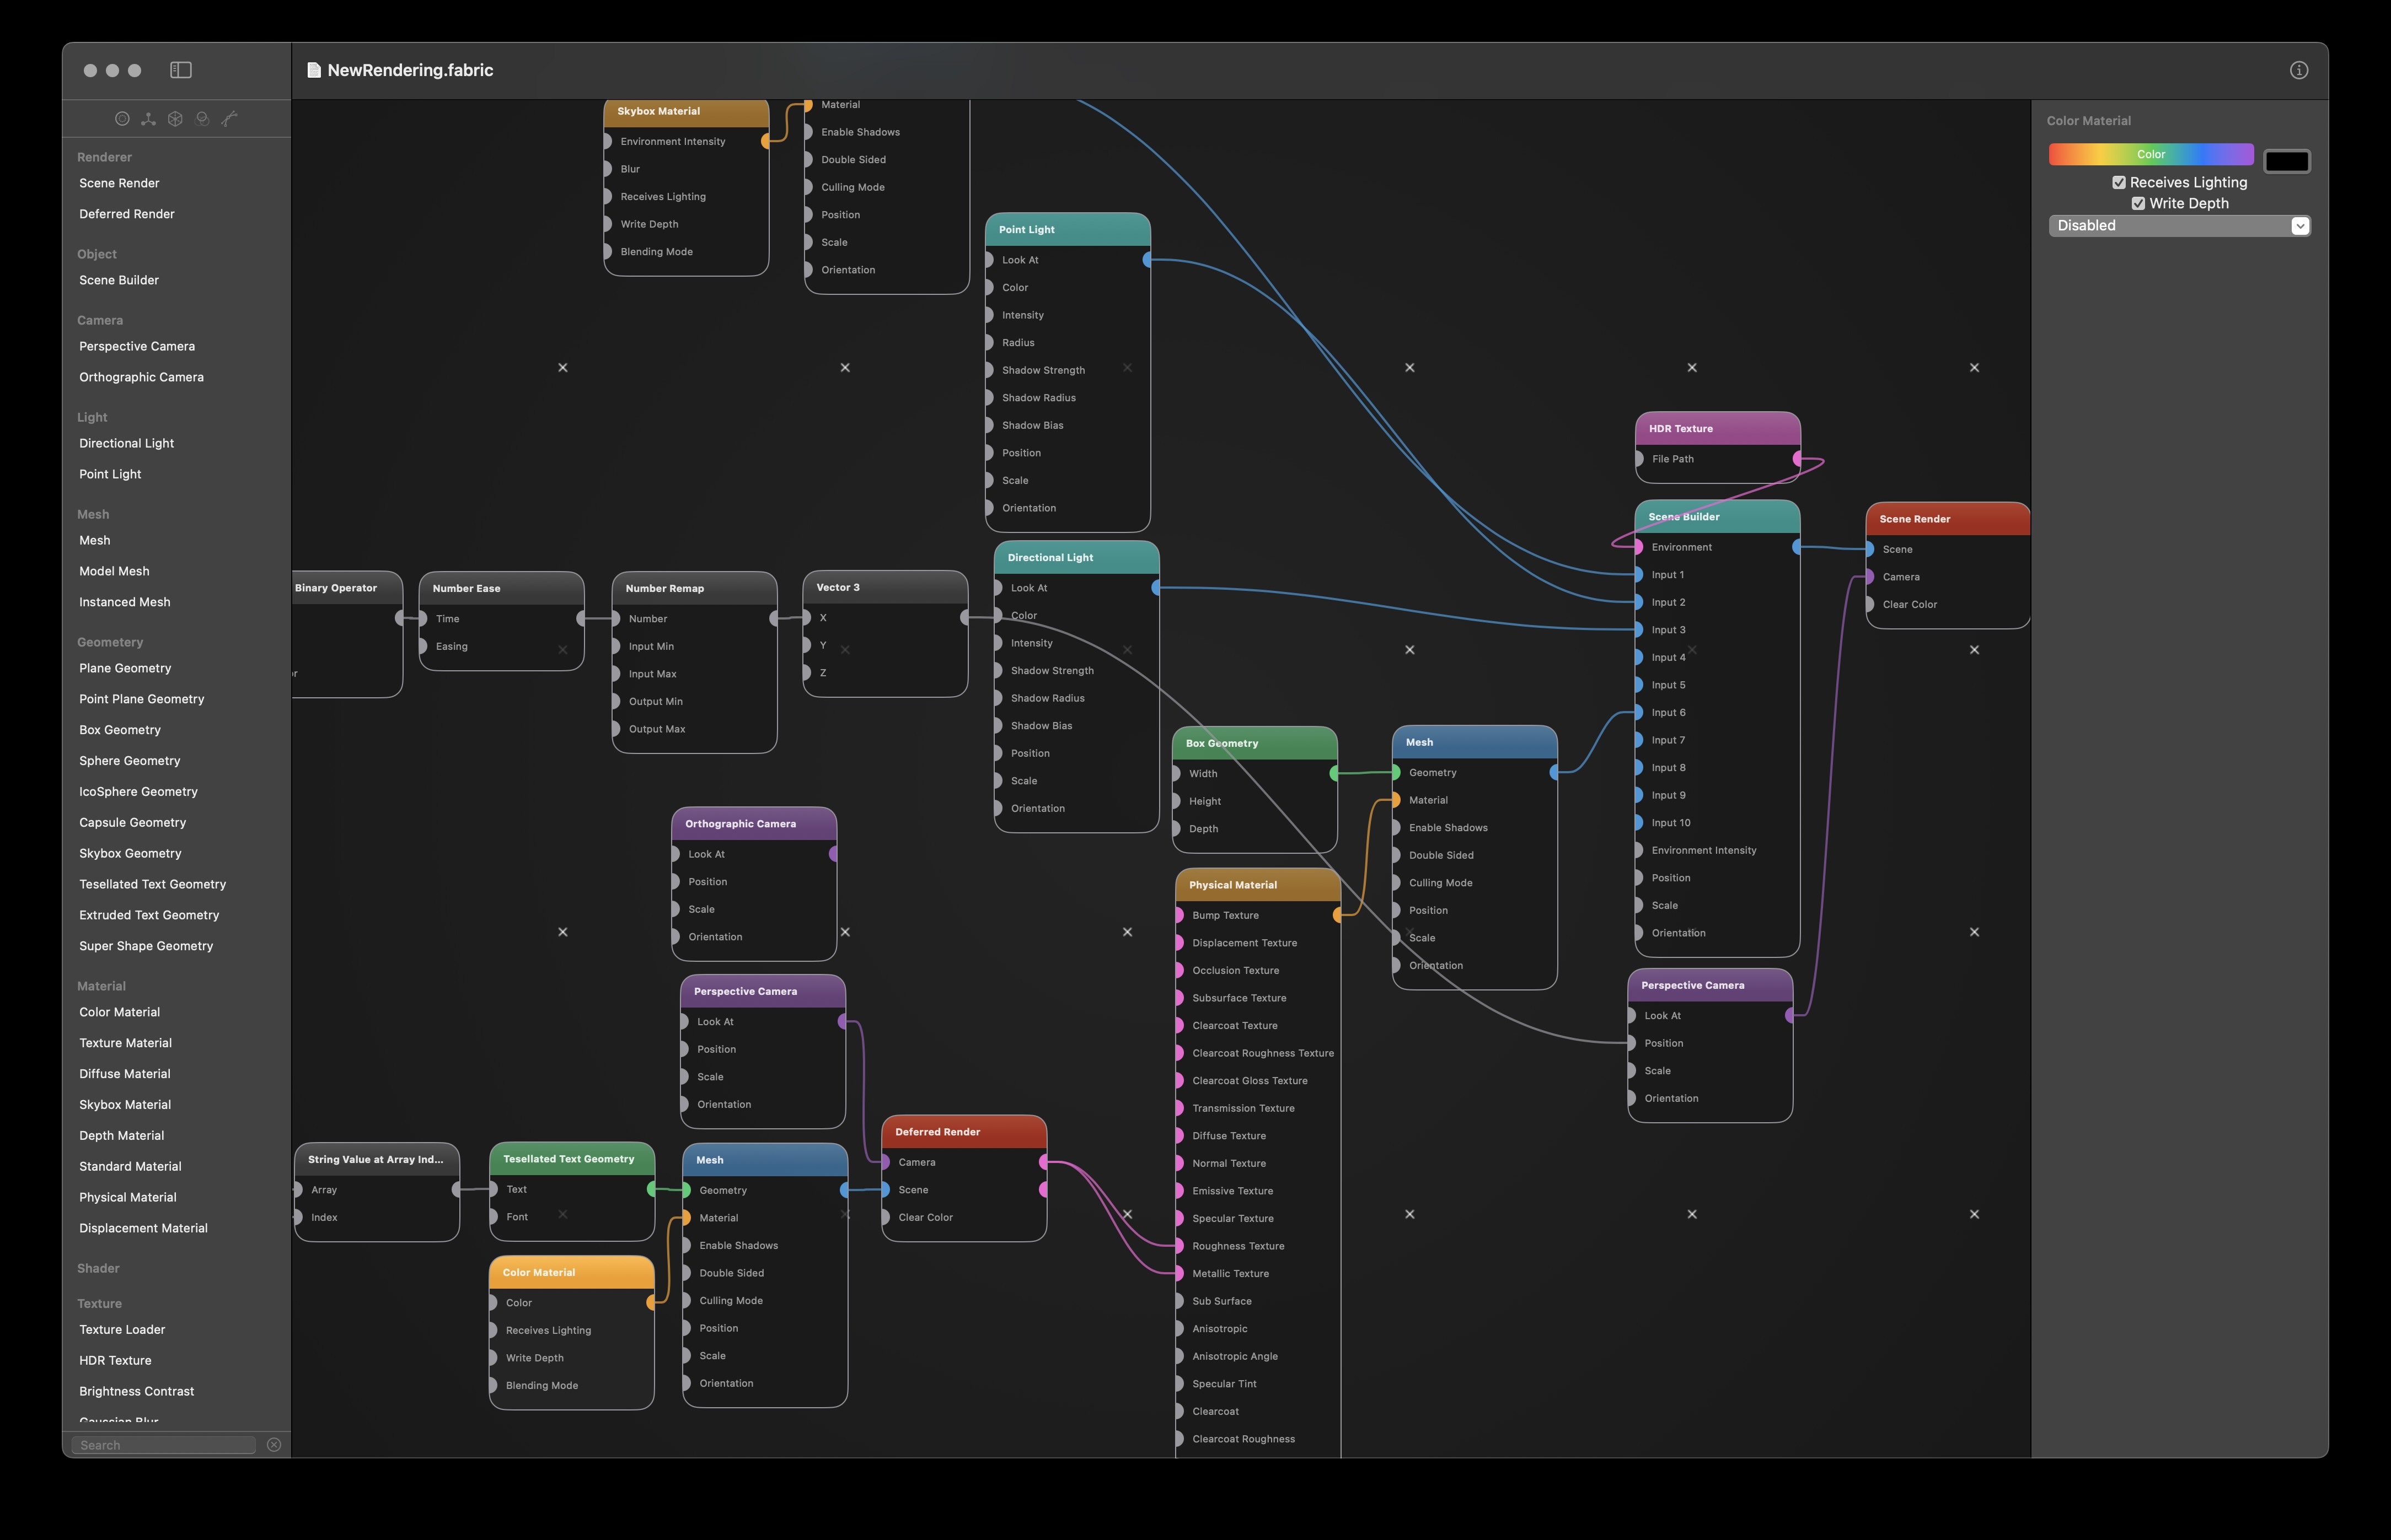This screenshot has width=2391, height=1540.
Task: Choose Sphere Geometry from the sidebar list
Action: pos(130,761)
